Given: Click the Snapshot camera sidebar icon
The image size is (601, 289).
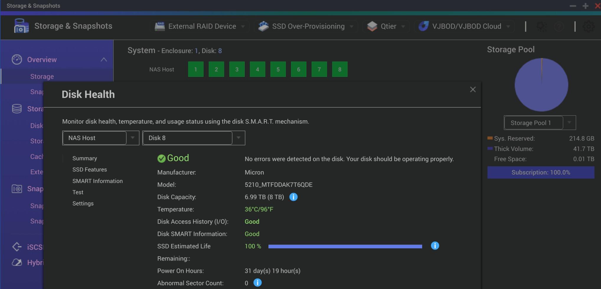Looking at the screenshot, I should [x=17, y=189].
